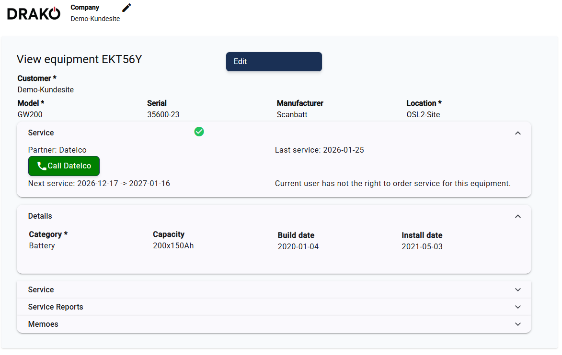Click Customer value Demo-Kundesite
Image resolution: width=562 pixels, height=355 pixels.
[46, 90]
